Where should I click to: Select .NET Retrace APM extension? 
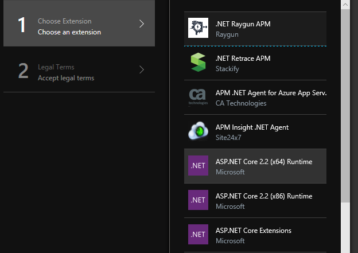click(255, 63)
